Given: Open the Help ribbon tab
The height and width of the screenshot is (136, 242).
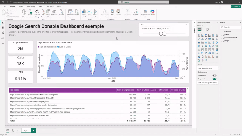Looking at the screenshot, I should [x=59, y=6].
